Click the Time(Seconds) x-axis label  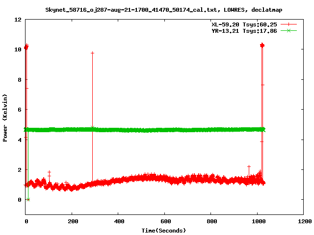[163, 231]
